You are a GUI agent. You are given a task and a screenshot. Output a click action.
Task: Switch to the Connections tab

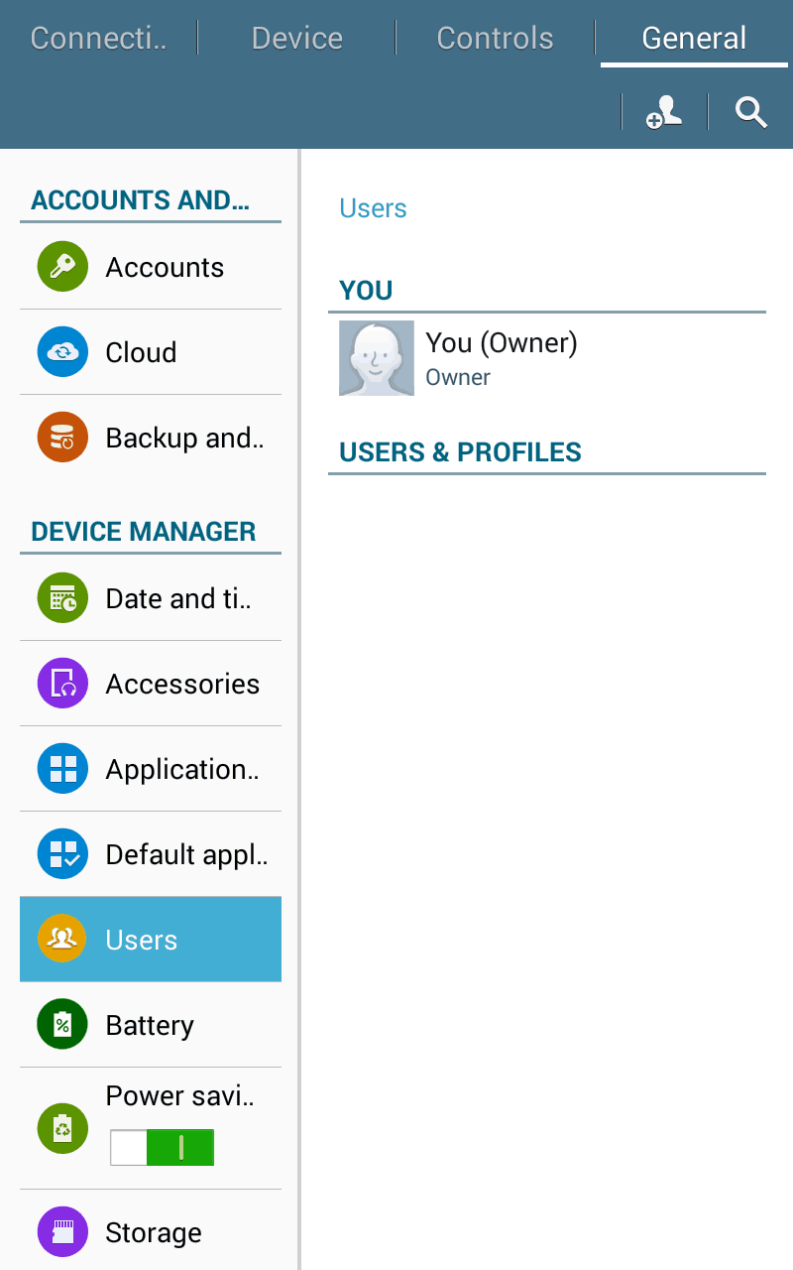pyautogui.click(x=98, y=39)
